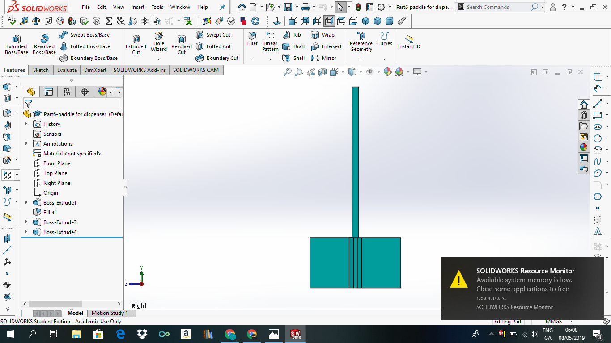This screenshot has width=611, height=343.
Task: Toggle the pin on the menu bar
Action: tap(223, 7)
